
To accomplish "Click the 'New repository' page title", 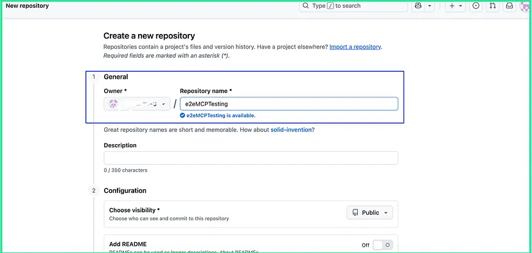I will [x=27, y=6].
